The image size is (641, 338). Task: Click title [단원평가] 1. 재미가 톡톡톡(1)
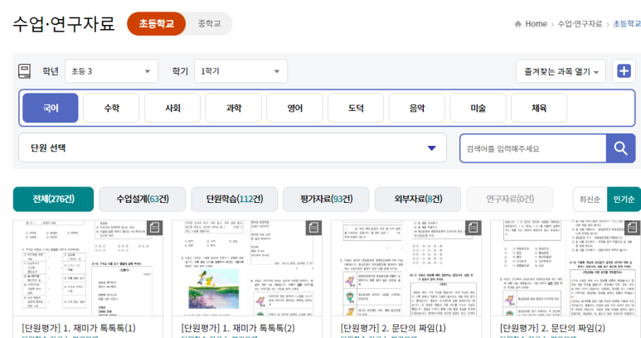pyautogui.click(x=79, y=328)
